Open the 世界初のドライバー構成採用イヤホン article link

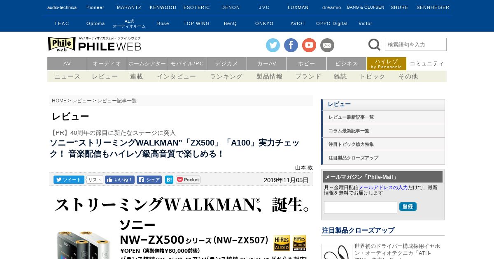pyautogui.click(x=397, y=251)
